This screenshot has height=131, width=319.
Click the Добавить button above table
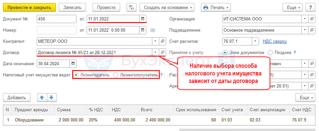click(x=16, y=97)
